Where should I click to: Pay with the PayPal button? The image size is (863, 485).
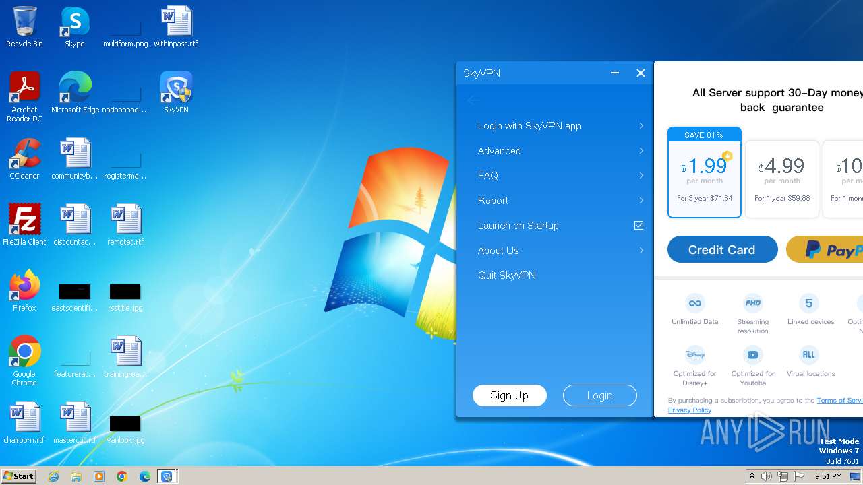tap(825, 249)
